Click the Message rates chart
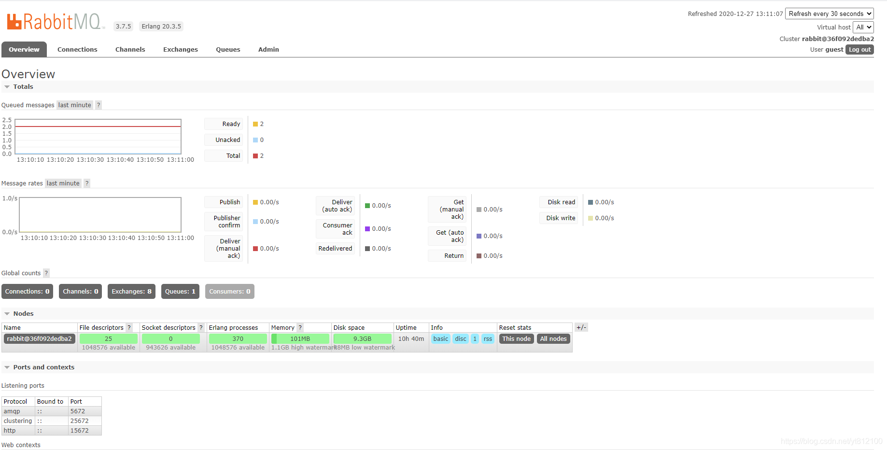887x450 pixels. click(100, 215)
